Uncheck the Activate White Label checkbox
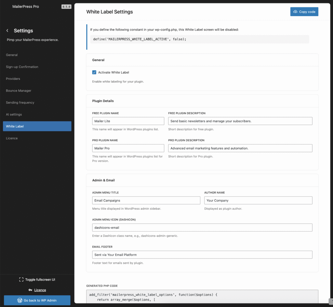This screenshot has width=333, height=307. pos(94,72)
